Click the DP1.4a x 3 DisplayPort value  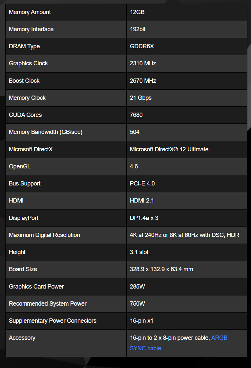tap(144, 218)
